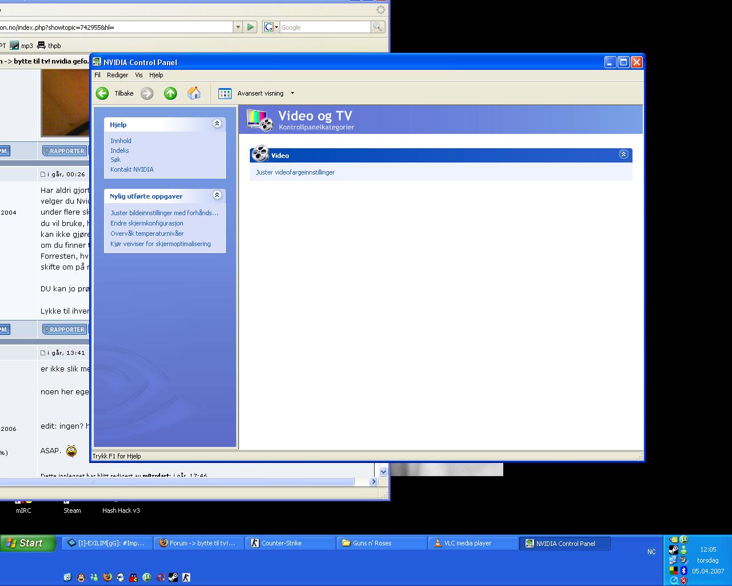Screen dimensions: 732x586
Task: Click the scroll-right arrow in Firefox window
Action: [x=374, y=481]
